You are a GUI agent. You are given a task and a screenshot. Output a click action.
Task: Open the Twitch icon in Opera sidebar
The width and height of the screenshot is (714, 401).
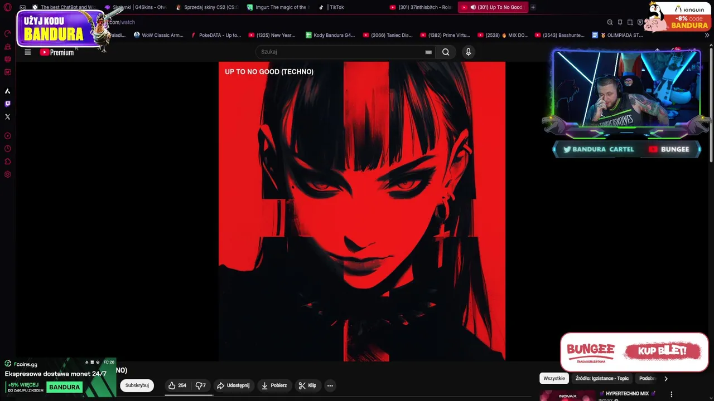click(7, 104)
